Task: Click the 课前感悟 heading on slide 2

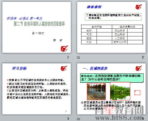Action: [94, 7]
